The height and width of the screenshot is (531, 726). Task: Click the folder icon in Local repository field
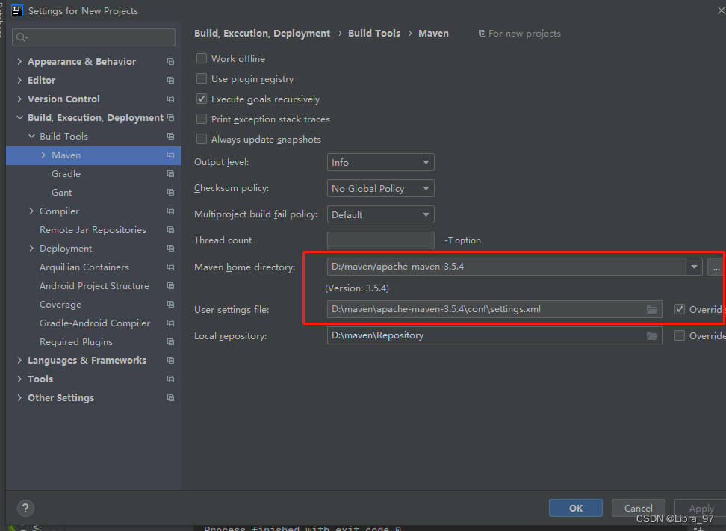pyautogui.click(x=652, y=335)
